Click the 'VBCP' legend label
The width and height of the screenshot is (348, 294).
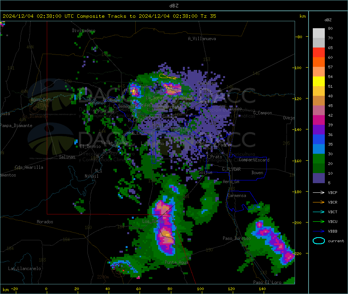coord(333,192)
